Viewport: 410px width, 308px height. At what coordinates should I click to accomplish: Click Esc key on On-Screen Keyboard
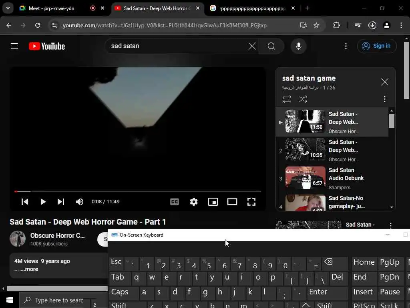(x=116, y=263)
